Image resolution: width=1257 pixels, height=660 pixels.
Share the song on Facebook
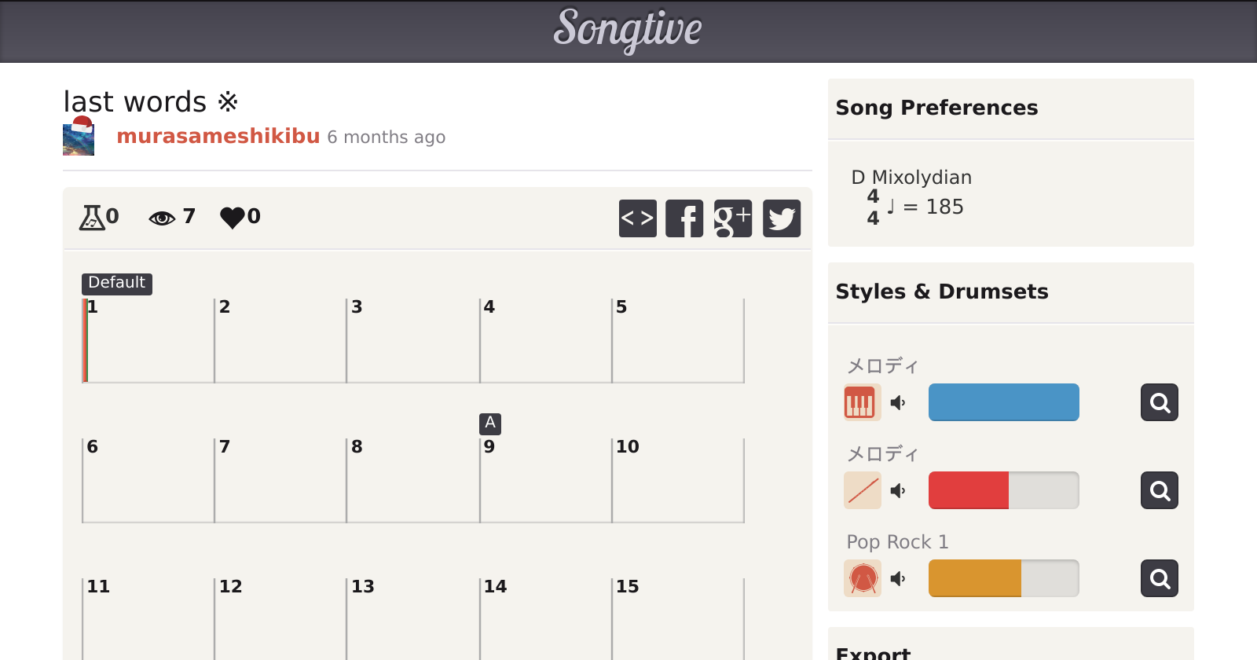[684, 218]
